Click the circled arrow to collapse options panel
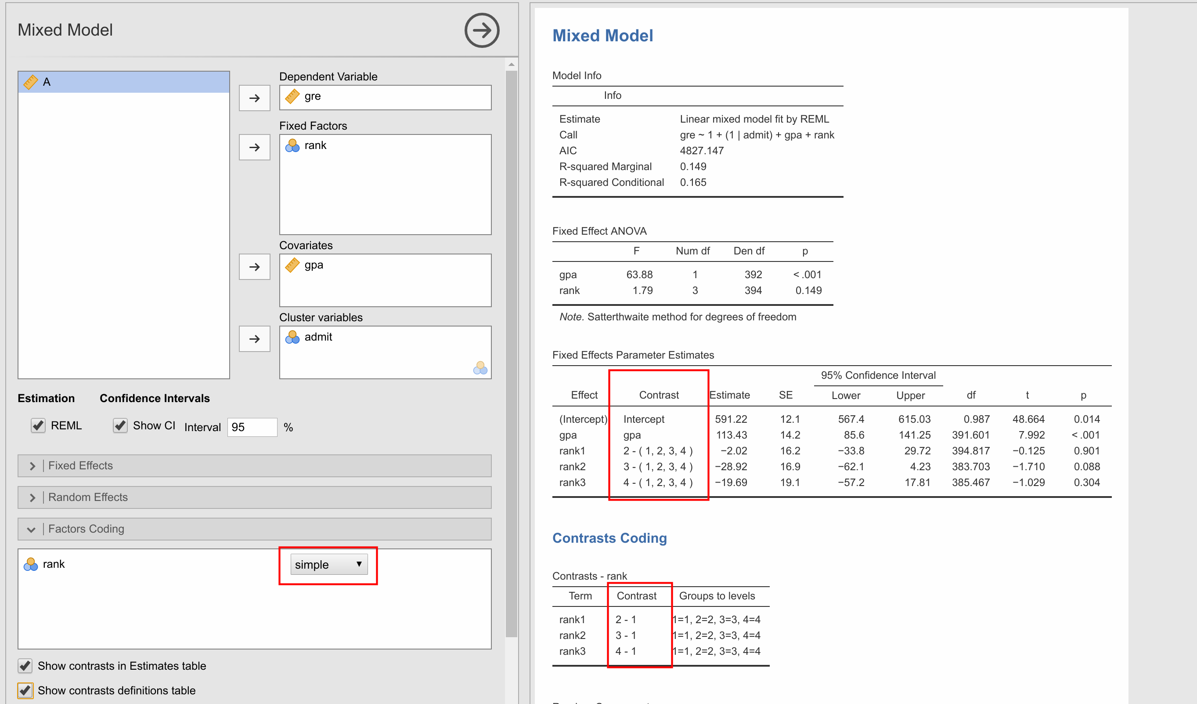Screen dimensions: 1197x704 (481, 30)
